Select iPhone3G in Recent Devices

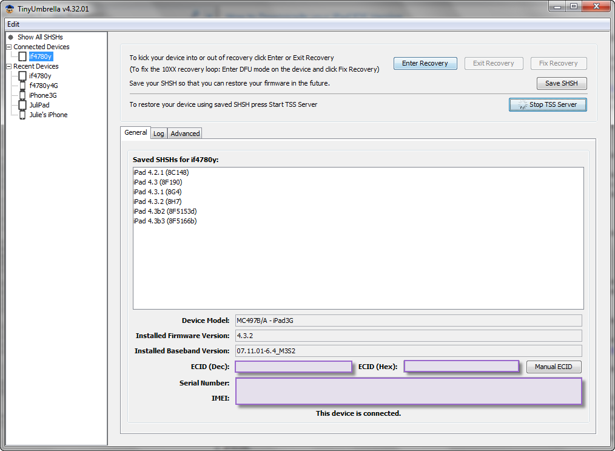point(42,95)
